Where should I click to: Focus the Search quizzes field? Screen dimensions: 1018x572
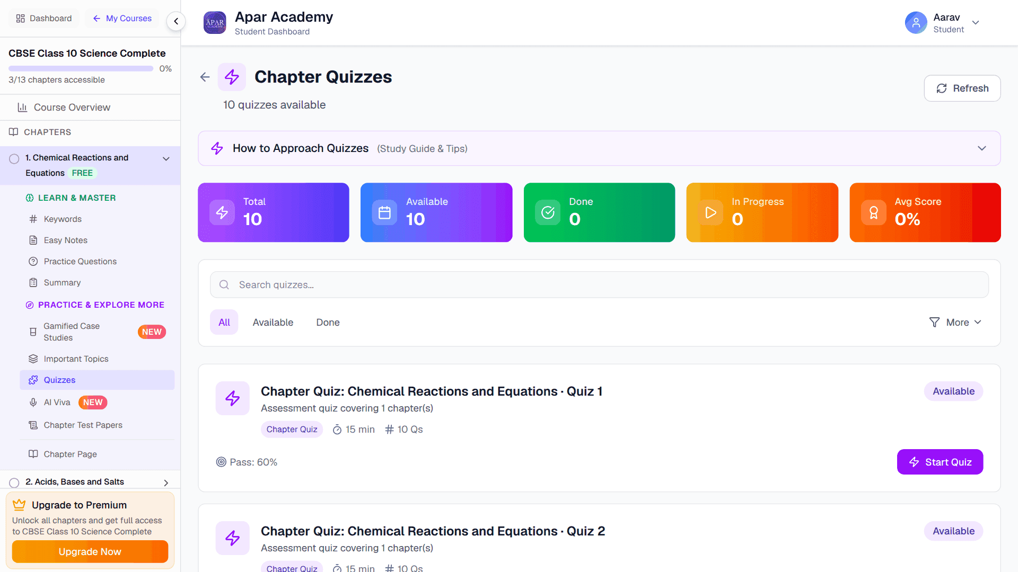point(599,285)
